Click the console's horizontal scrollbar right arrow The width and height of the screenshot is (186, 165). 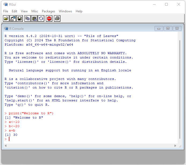[x=176, y=146]
